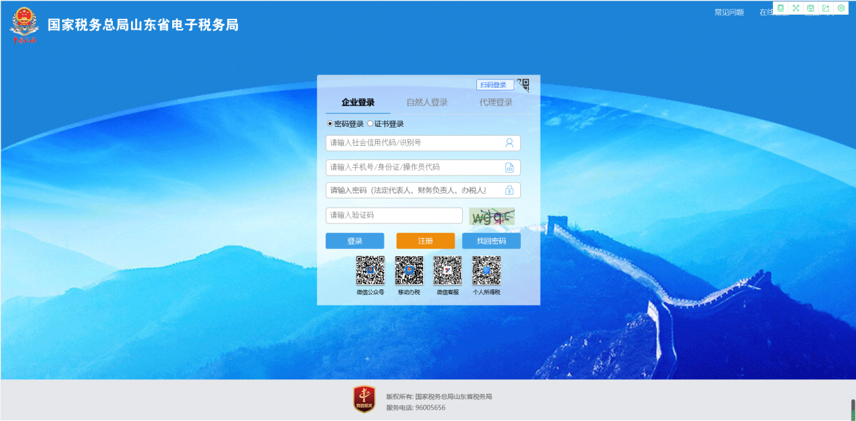856x421 pixels.
Task: Focus the 手机号/身份证/操作员代码 input field
Action: [x=423, y=167]
